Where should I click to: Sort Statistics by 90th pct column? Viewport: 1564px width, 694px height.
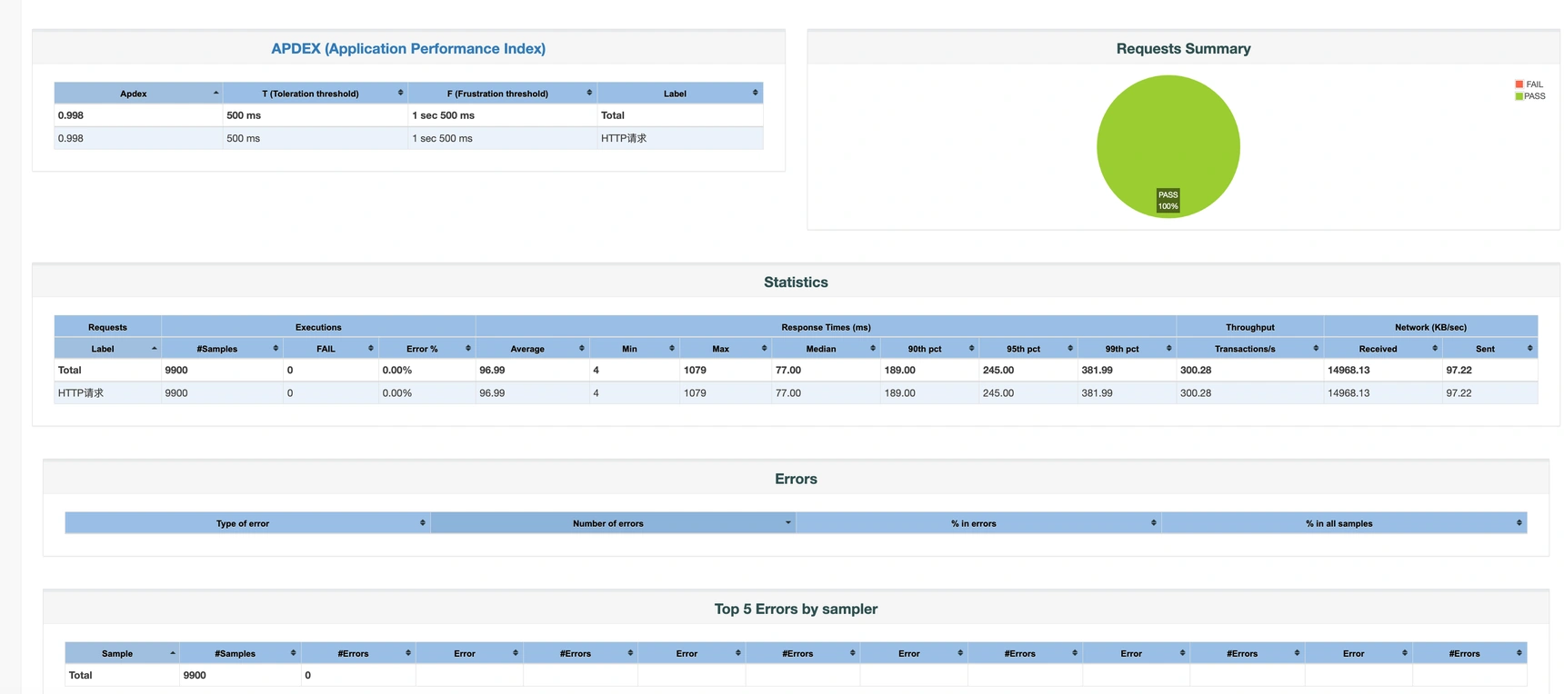[929, 349]
